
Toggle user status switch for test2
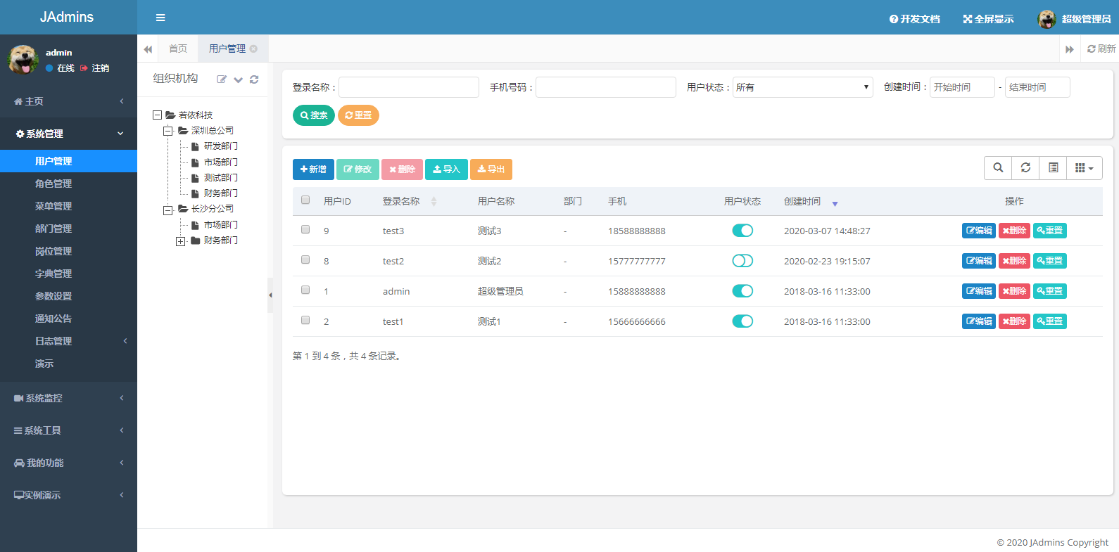742,261
